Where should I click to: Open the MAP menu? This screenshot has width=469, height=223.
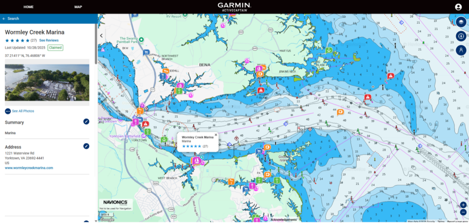[78, 7]
